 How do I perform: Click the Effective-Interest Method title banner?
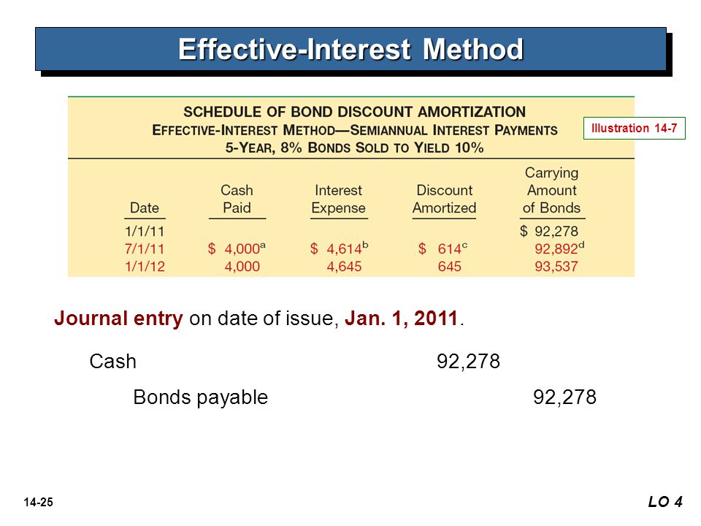click(x=351, y=49)
